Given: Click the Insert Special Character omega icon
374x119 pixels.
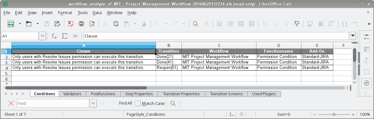Looking at the screenshot, I should point(344,24).
